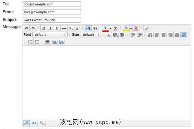Justify text alignment

(x=177, y=35)
